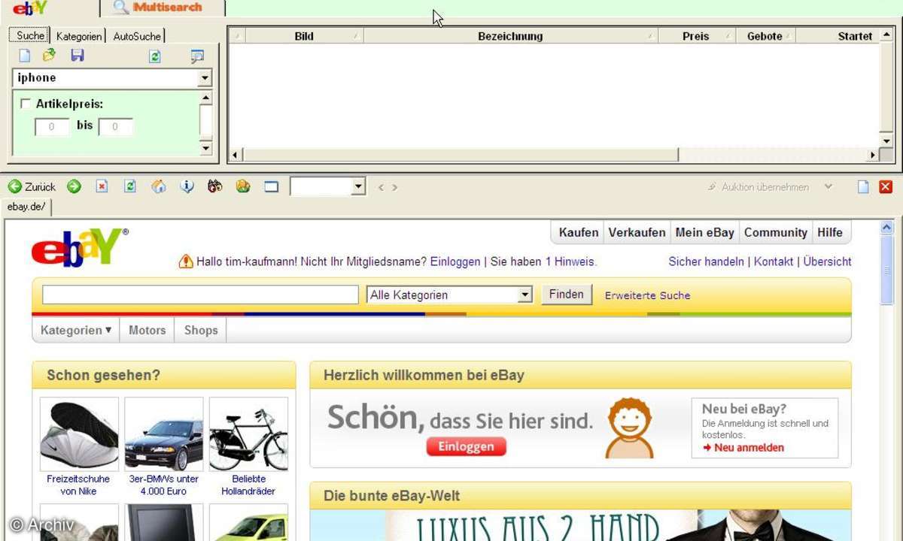
Task: Click Auktion übernehmen button
Action: [x=759, y=187]
